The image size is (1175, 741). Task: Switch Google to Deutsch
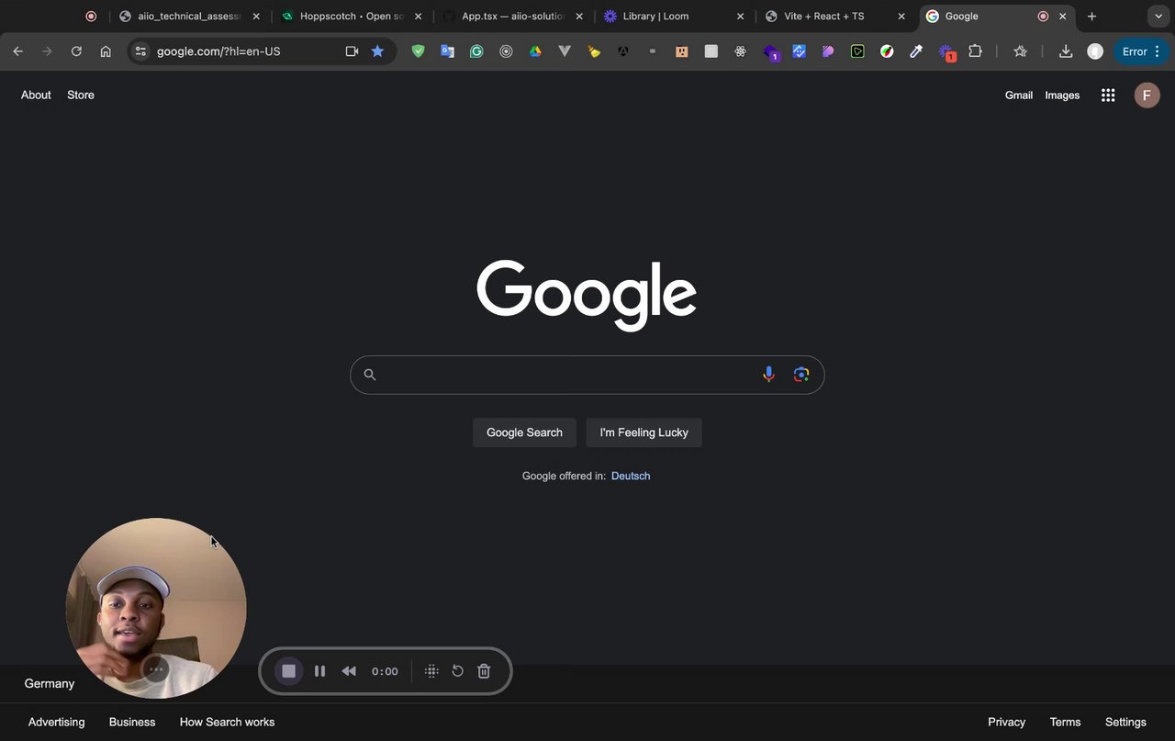click(x=631, y=476)
